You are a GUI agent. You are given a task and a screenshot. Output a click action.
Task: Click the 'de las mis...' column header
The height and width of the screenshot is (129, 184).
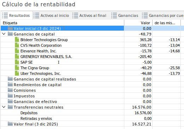(x=166, y=23)
